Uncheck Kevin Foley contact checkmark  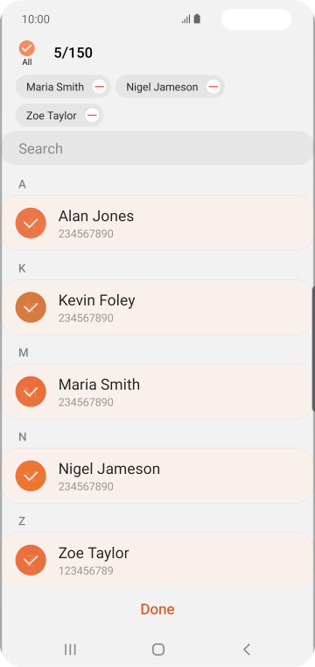pyautogui.click(x=31, y=307)
